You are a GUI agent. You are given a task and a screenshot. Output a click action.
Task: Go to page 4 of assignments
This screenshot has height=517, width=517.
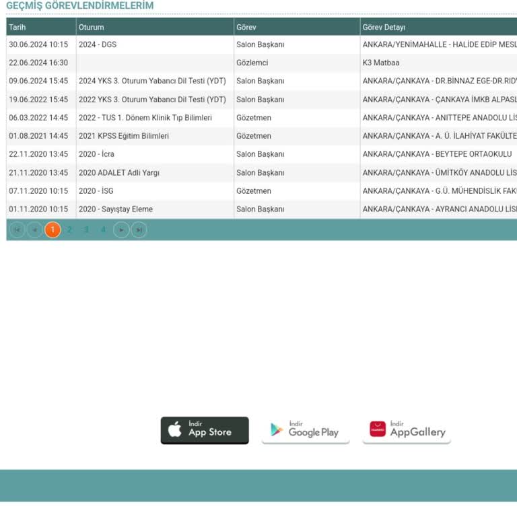tap(103, 230)
